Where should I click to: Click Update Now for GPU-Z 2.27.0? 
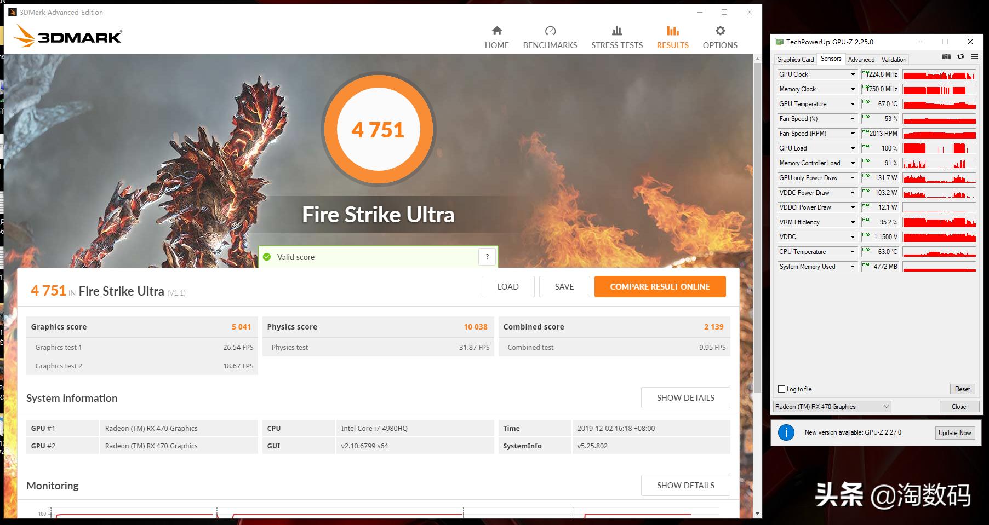coord(954,432)
